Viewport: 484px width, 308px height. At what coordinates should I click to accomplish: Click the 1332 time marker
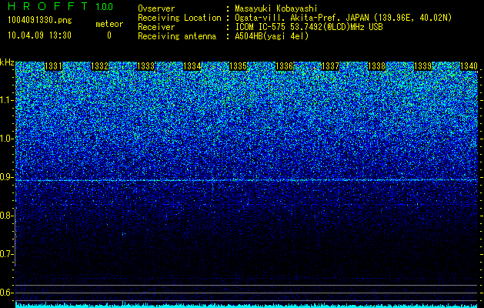99,66
